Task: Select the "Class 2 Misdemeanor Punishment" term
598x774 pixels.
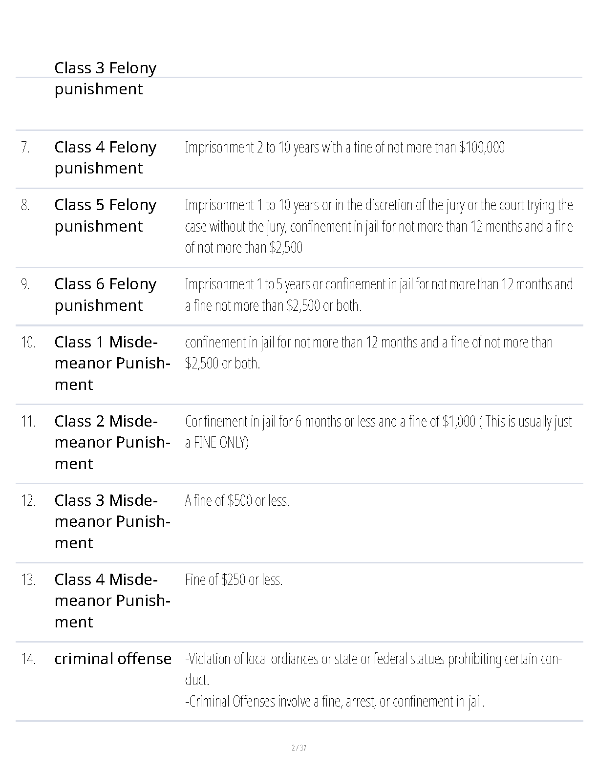Action: coord(112,442)
